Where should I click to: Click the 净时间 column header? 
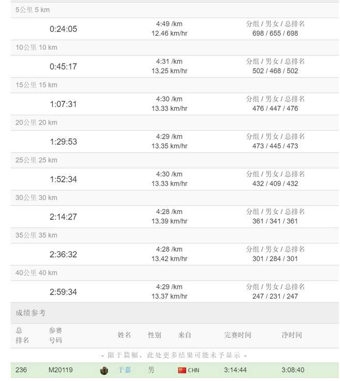click(292, 335)
